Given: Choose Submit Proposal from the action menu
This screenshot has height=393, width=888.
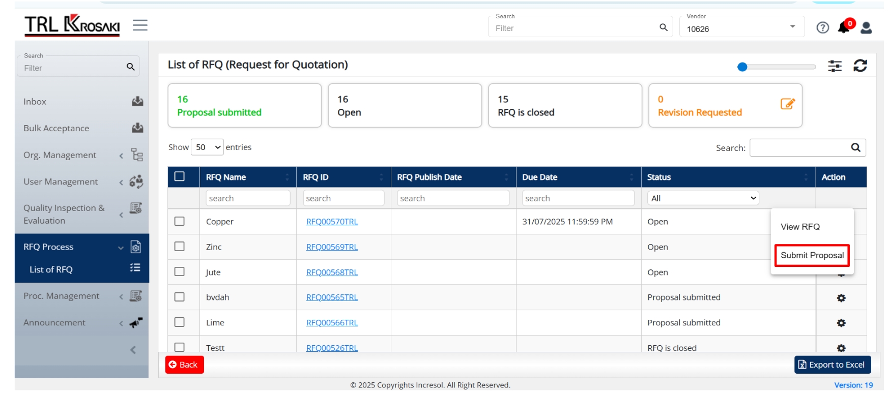Looking at the screenshot, I should coord(812,255).
